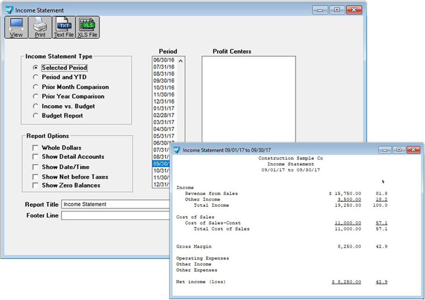This screenshot has height=300, width=425.
Task: Check Show Detail Accounts option
Action: click(36, 157)
